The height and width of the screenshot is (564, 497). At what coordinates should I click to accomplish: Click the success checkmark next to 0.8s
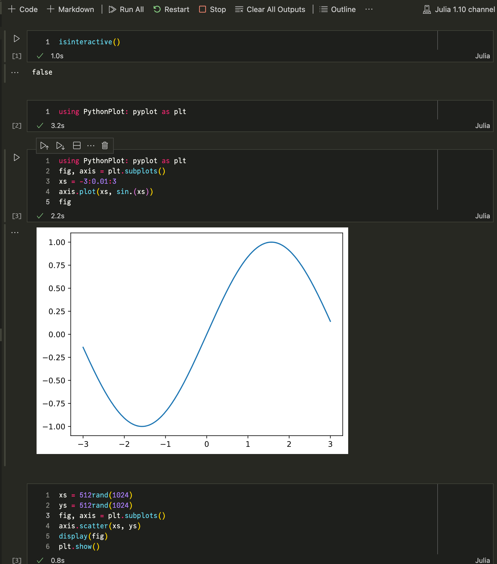pos(40,561)
